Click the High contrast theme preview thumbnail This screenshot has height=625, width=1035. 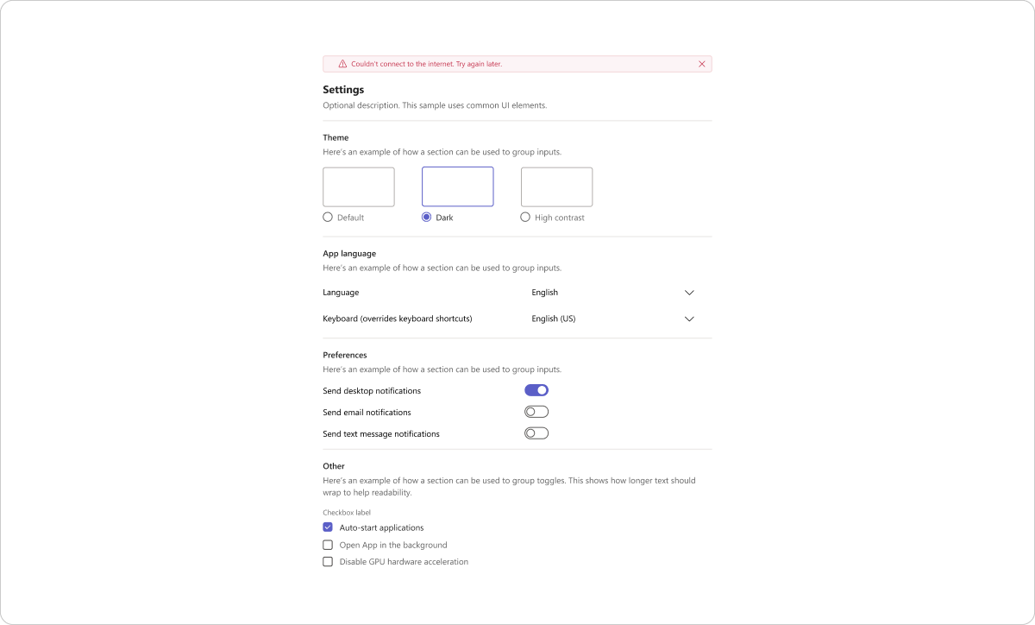coord(556,187)
